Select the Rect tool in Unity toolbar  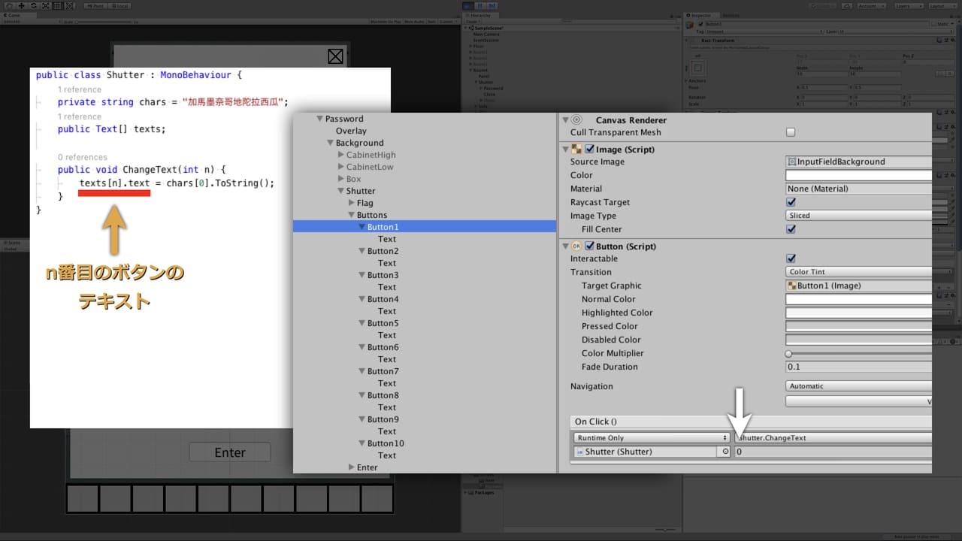point(58,6)
